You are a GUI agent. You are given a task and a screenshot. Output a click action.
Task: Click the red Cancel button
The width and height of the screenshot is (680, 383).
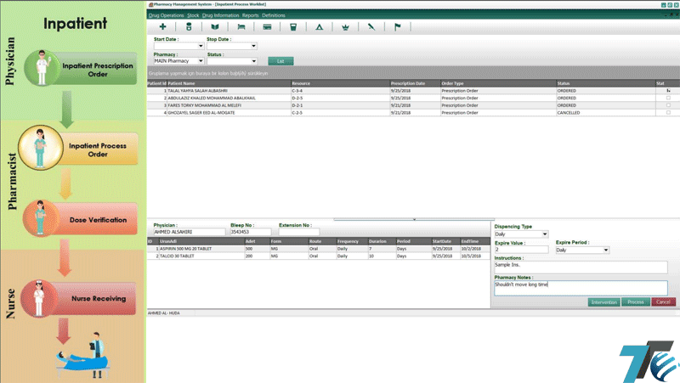click(x=664, y=302)
